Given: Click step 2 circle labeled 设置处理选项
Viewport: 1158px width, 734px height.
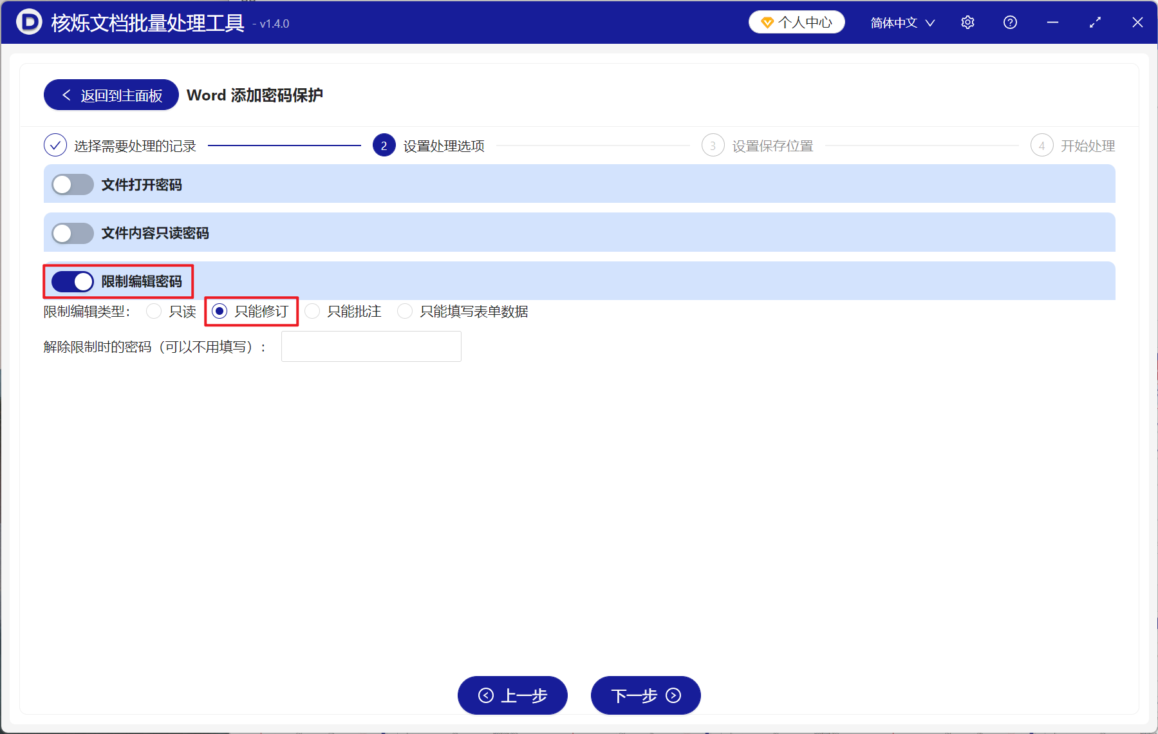Looking at the screenshot, I should pyautogui.click(x=384, y=146).
